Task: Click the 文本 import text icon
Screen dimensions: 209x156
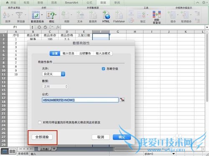Action: [80, 15]
